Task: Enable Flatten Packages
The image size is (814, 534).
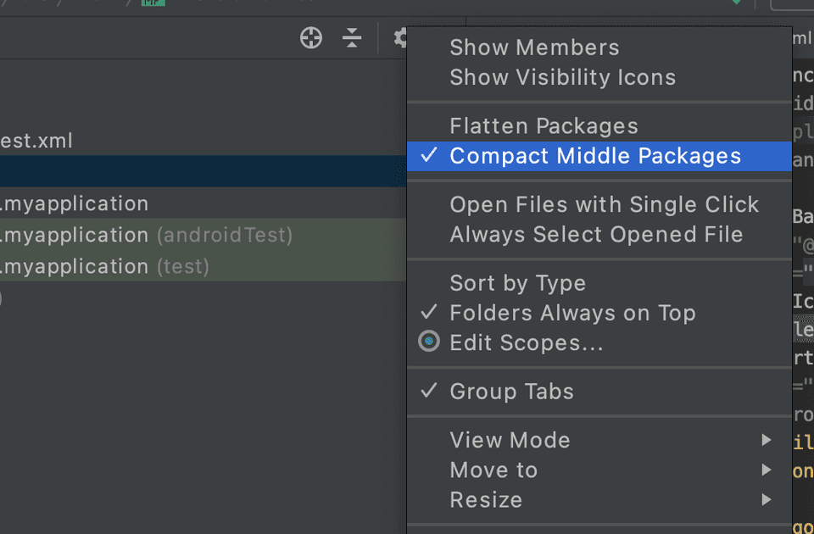Action: [543, 125]
